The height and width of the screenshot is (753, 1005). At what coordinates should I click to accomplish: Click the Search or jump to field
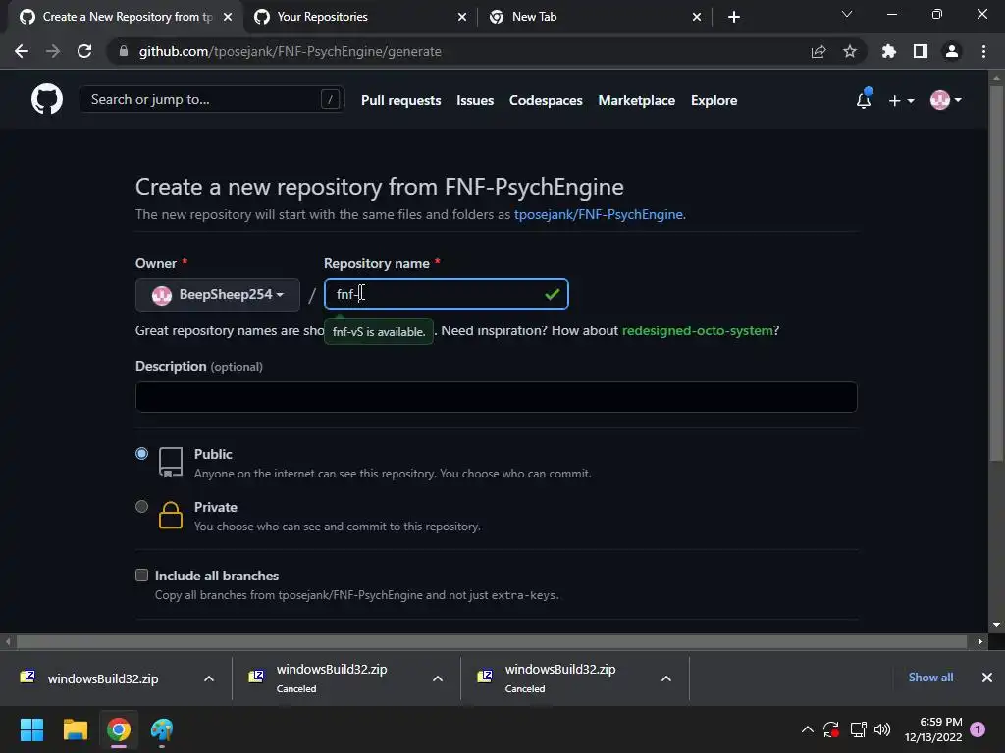click(212, 99)
